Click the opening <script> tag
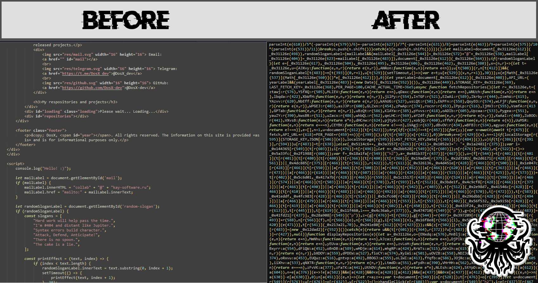538x283 pixels. [x=16, y=164]
